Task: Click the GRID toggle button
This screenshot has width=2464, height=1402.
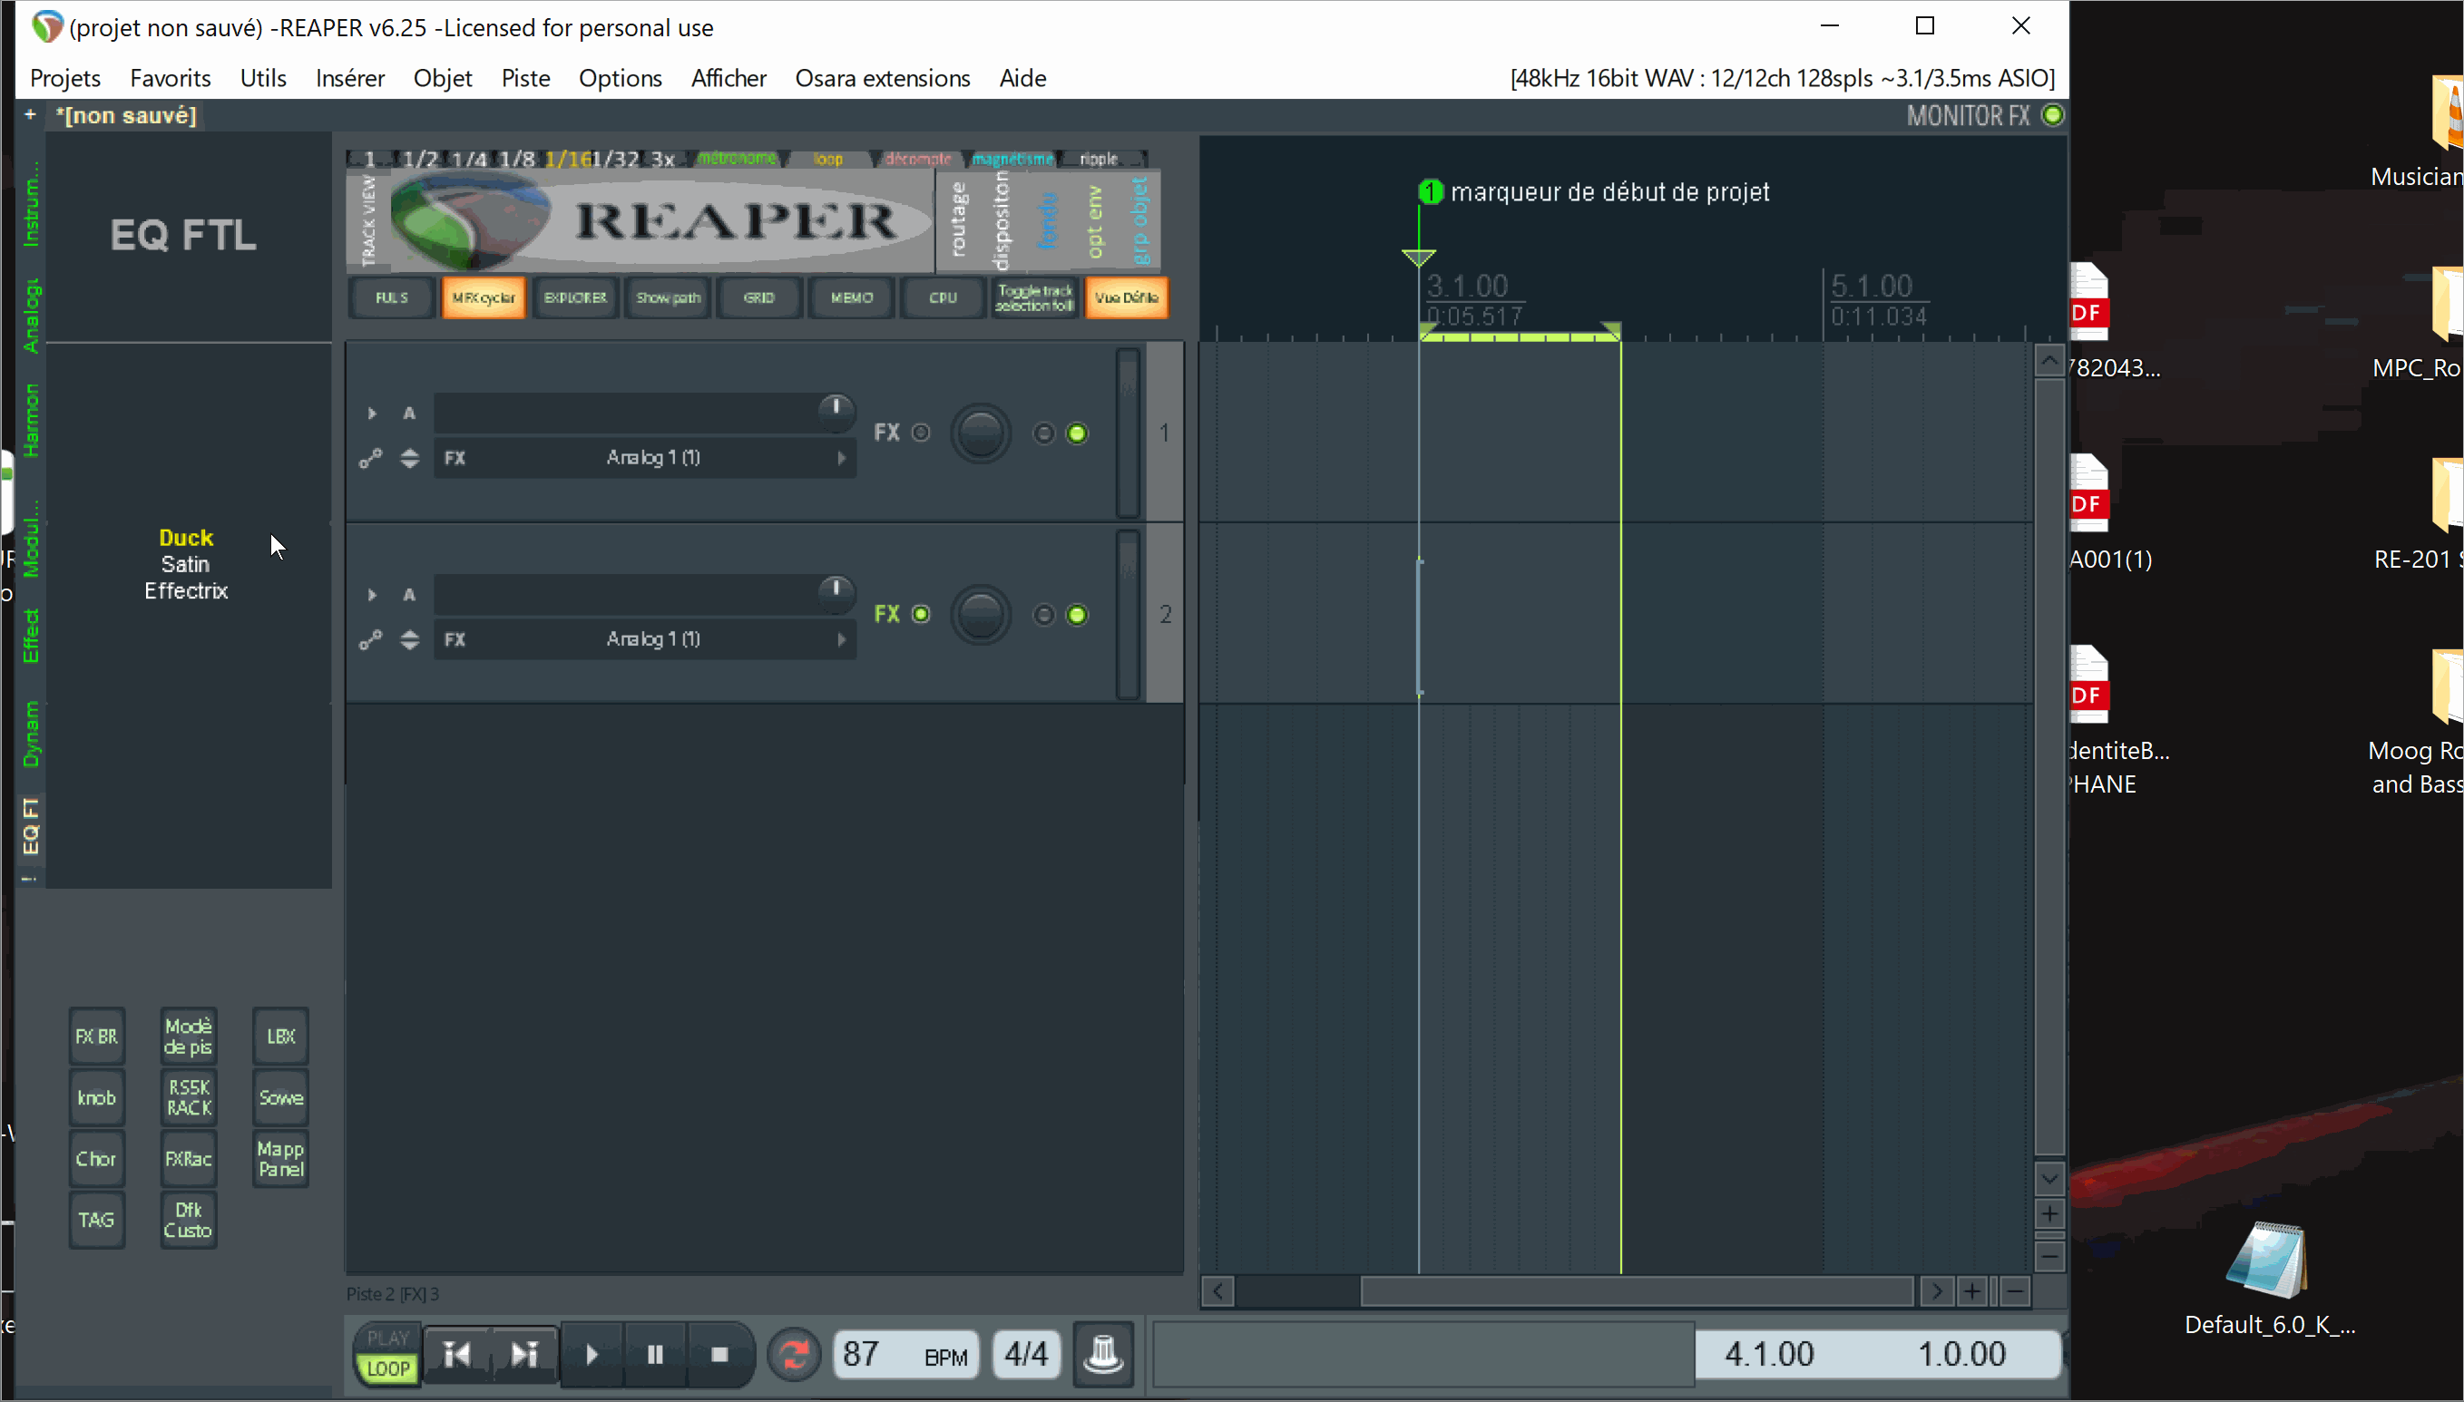Action: [758, 296]
